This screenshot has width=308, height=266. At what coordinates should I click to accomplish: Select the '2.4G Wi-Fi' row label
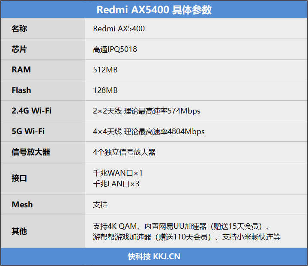coord(32,111)
